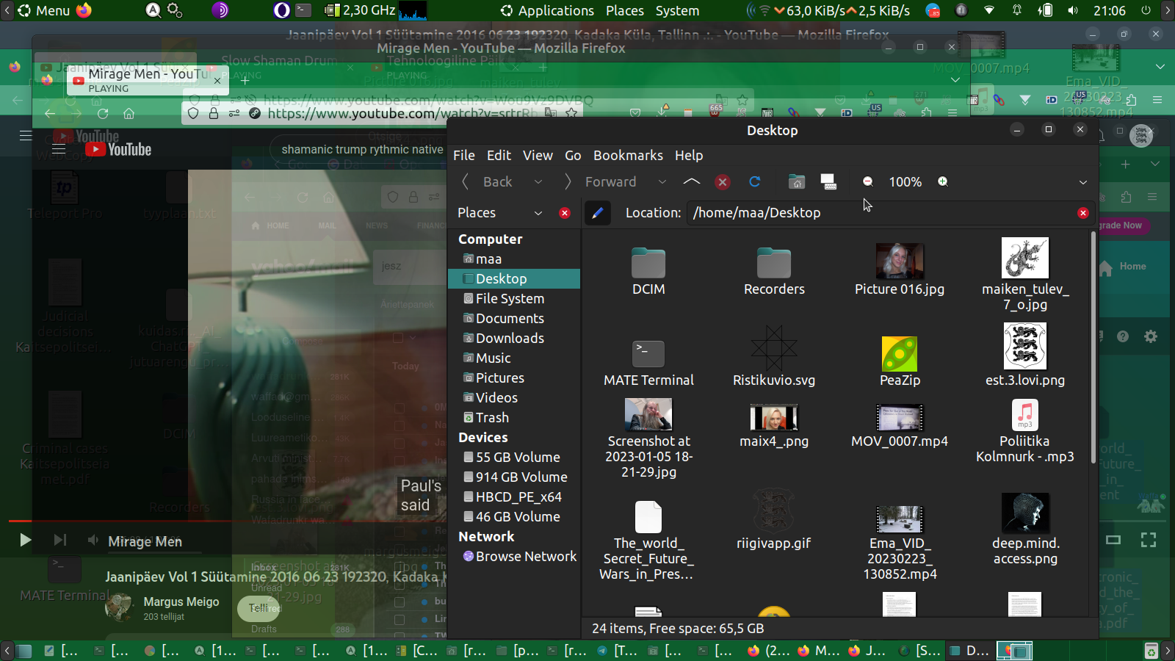Screen dimensions: 1175x661
Task: Open the Forward history dropdown arrow
Action: (x=662, y=181)
